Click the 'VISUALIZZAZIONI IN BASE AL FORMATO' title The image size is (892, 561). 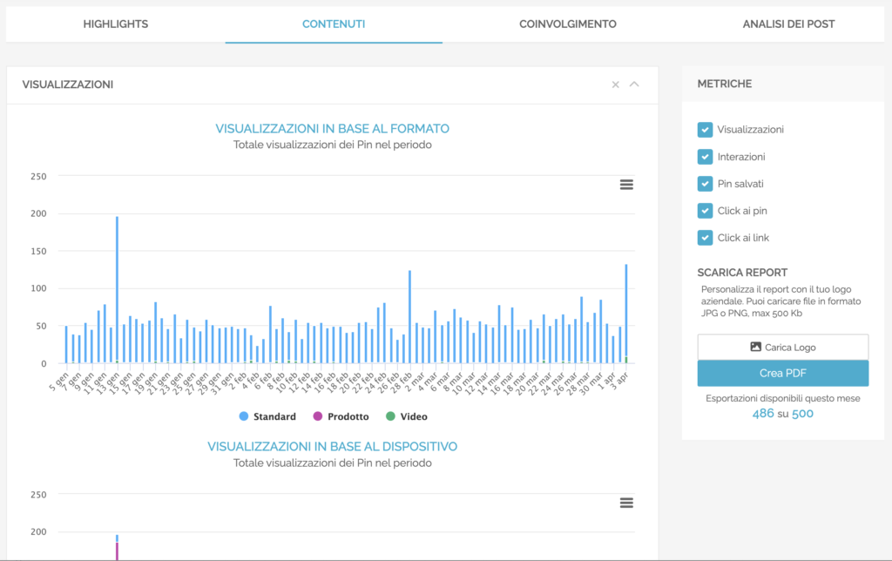tap(332, 129)
